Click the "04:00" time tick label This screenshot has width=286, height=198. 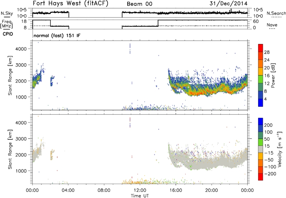click(x=68, y=190)
